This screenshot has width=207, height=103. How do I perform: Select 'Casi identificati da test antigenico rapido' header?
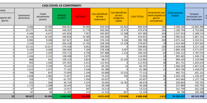point(119,17)
